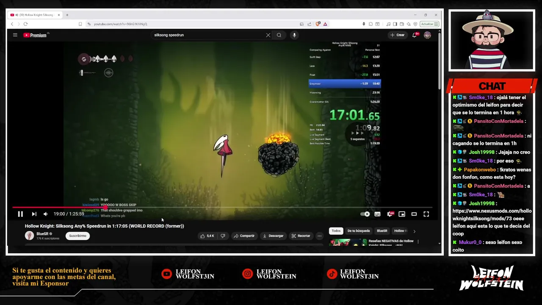This screenshot has width=542, height=305.
Task: Open the BlueSR channel avatar
Action: click(29, 236)
